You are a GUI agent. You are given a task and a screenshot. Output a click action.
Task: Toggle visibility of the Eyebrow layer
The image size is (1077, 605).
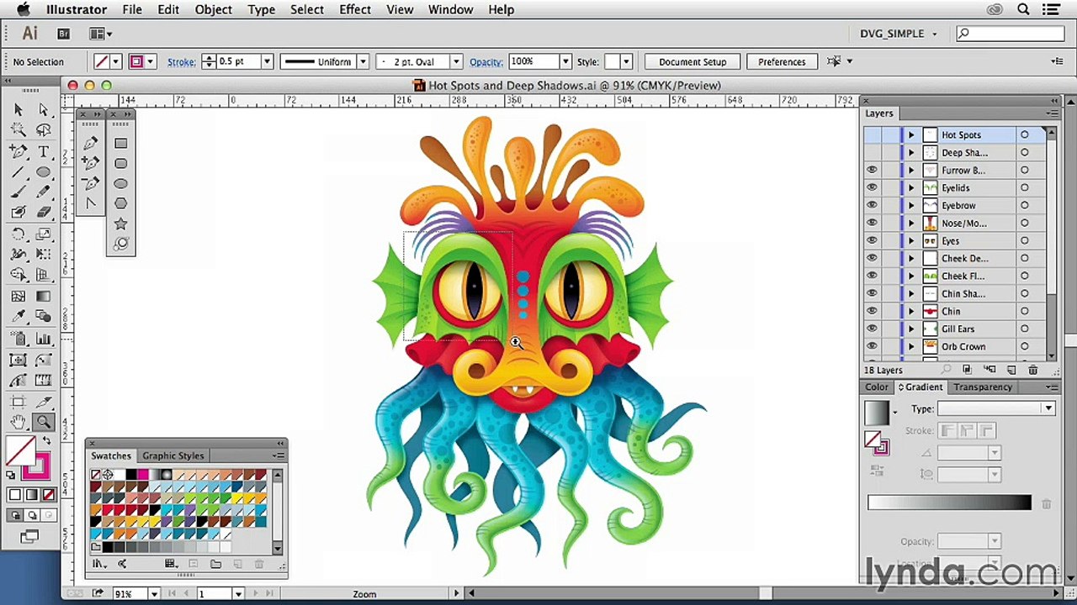872,206
